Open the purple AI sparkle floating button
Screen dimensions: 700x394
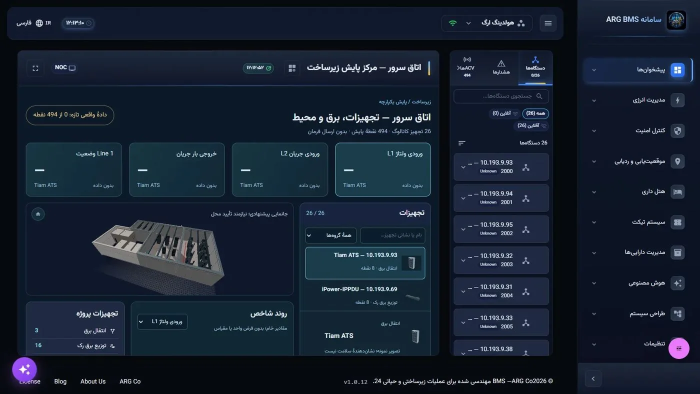[x=24, y=369]
